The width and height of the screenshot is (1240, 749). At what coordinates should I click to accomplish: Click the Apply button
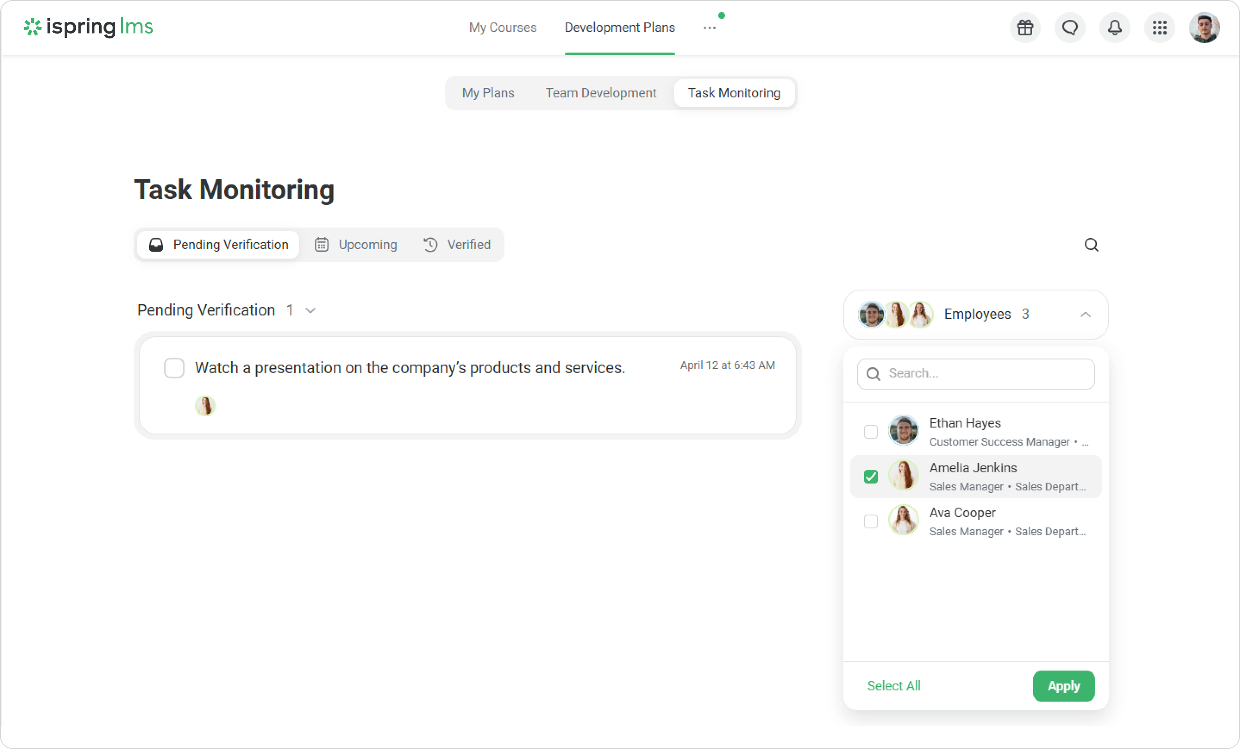coord(1063,686)
